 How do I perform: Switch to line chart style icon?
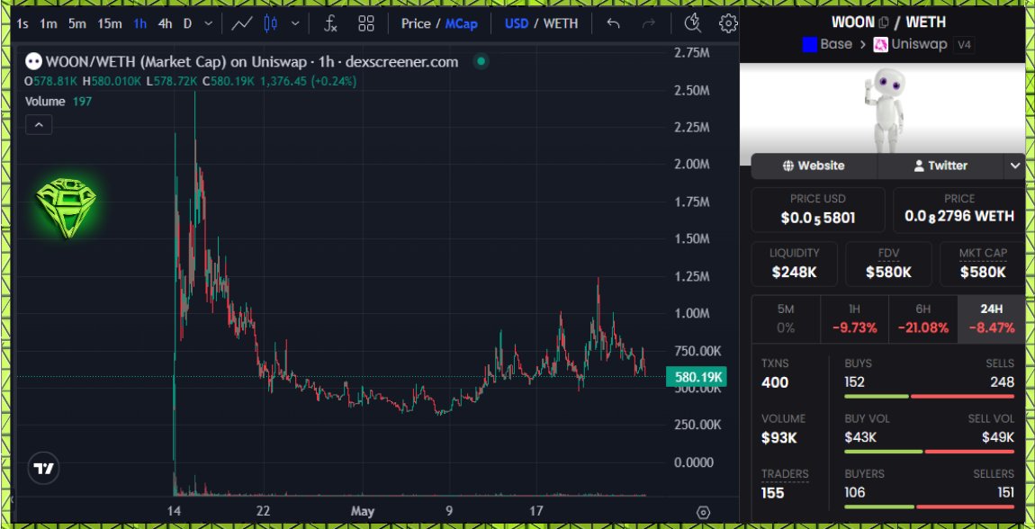coord(241,23)
